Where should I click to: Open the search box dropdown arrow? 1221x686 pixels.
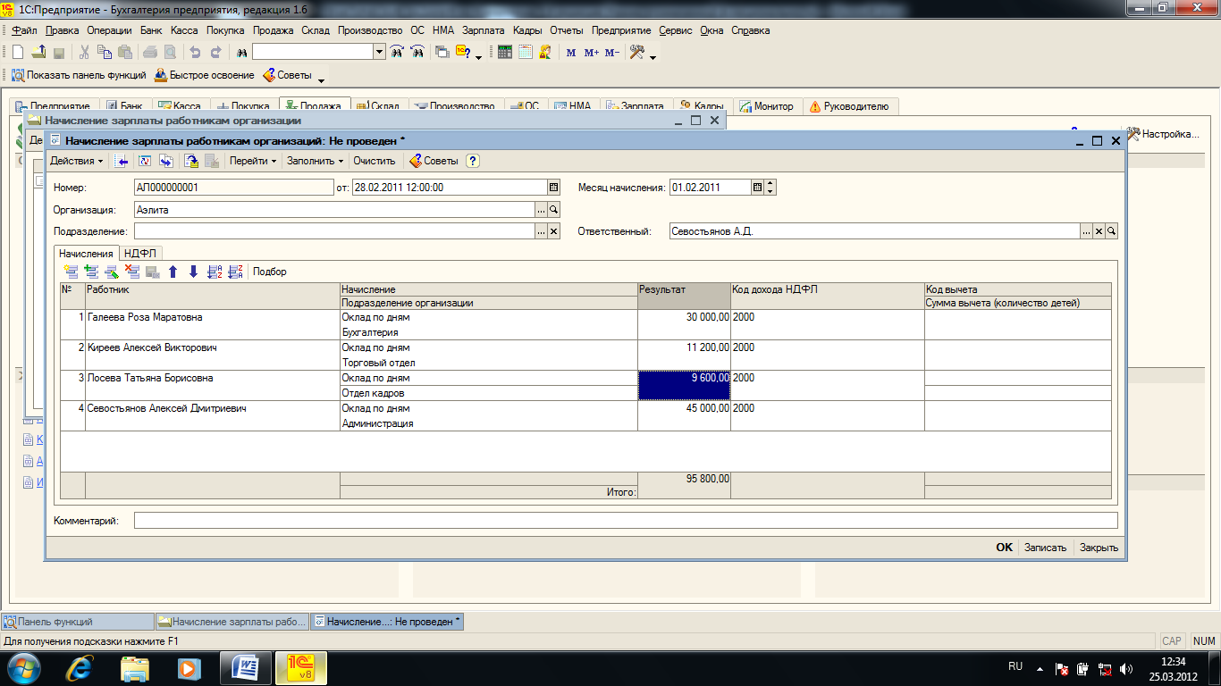[x=379, y=52]
